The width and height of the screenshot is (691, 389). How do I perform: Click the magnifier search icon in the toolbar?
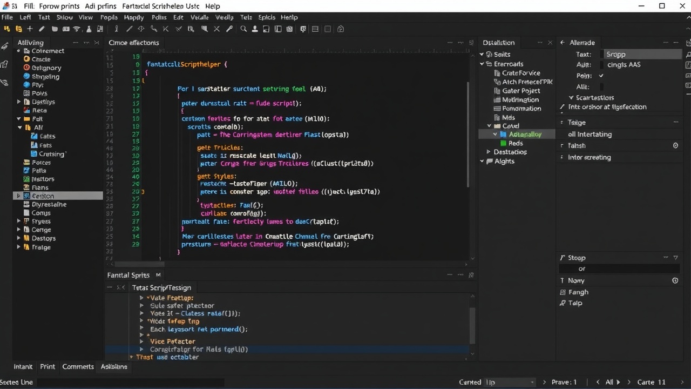(243, 29)
